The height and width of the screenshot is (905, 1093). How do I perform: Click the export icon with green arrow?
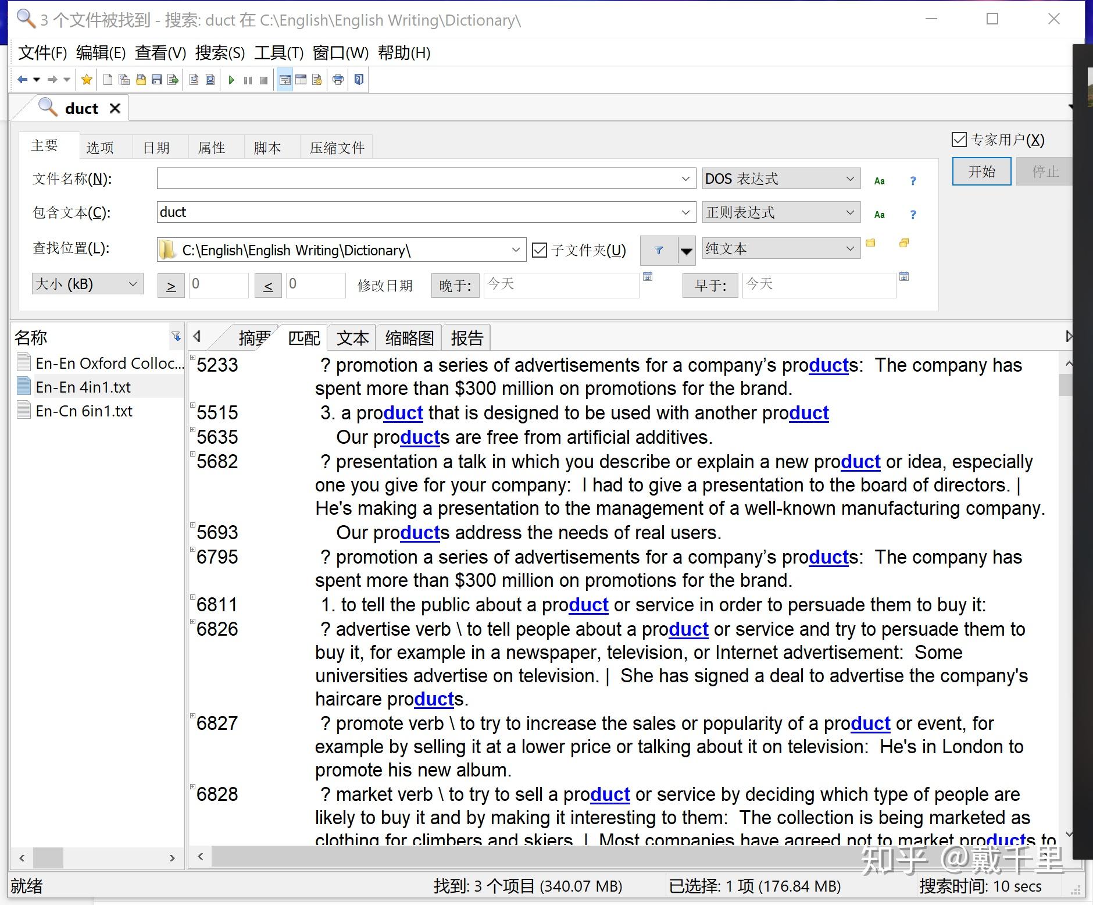173,80
